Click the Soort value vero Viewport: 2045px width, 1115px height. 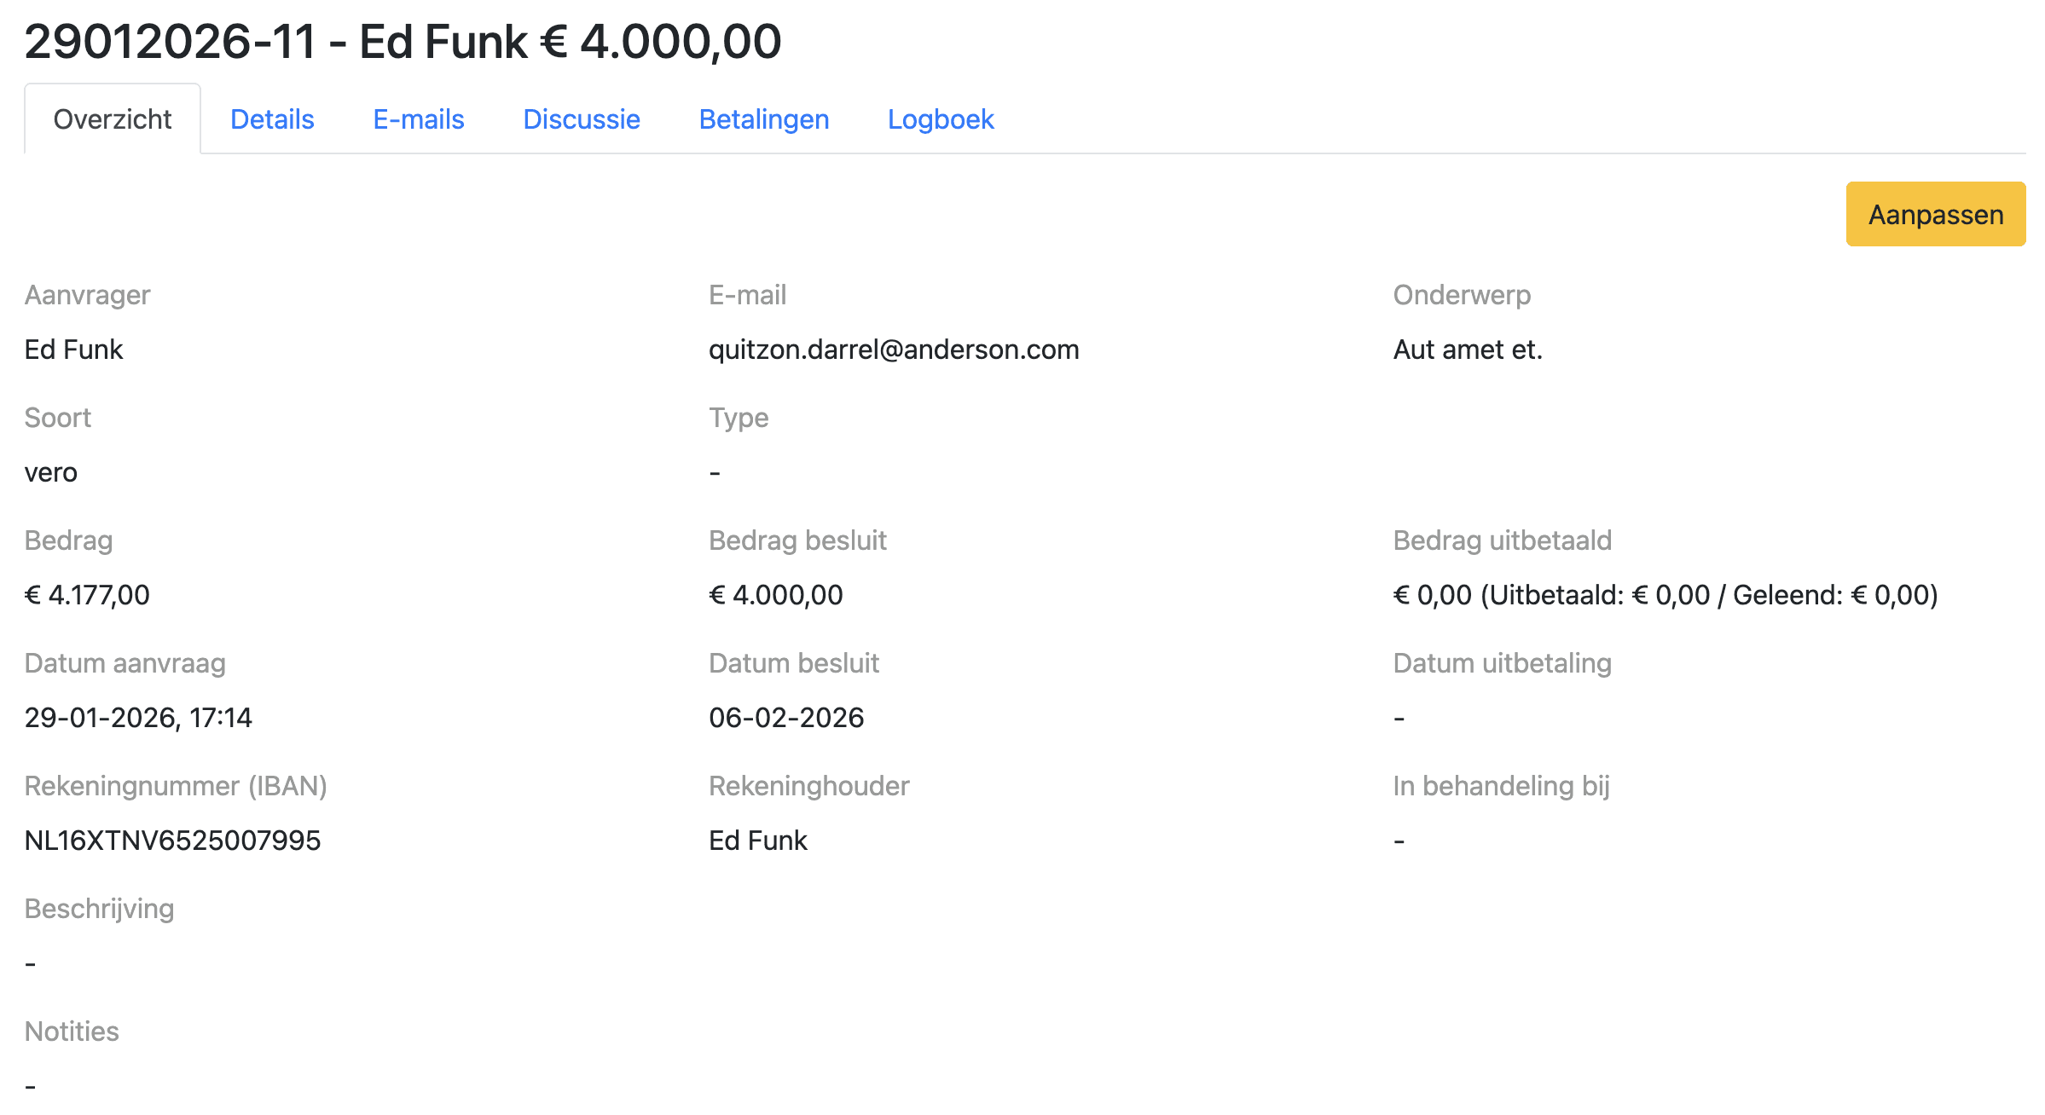click(51, 472)
